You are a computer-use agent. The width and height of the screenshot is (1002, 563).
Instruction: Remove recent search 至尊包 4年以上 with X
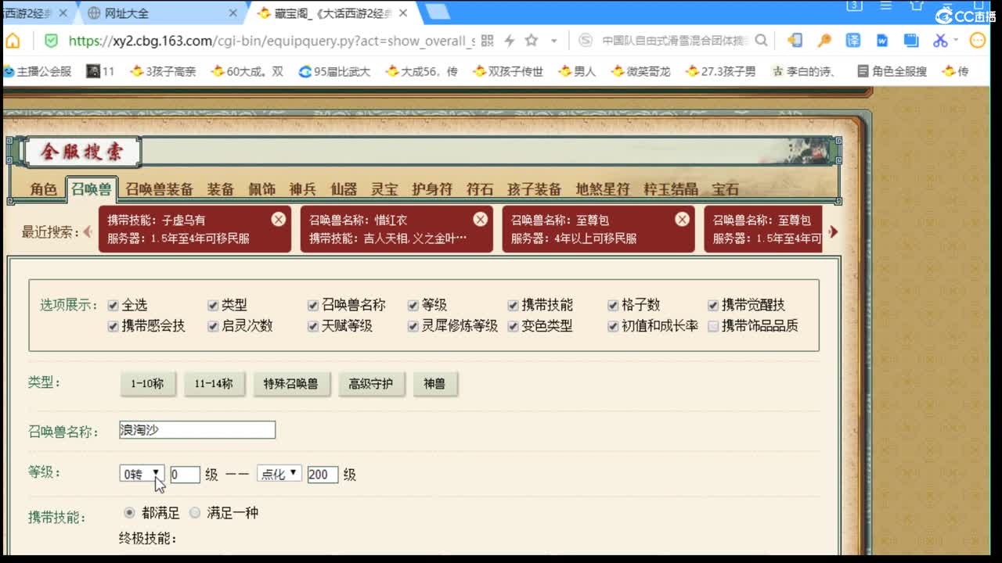tap(682, 219)
